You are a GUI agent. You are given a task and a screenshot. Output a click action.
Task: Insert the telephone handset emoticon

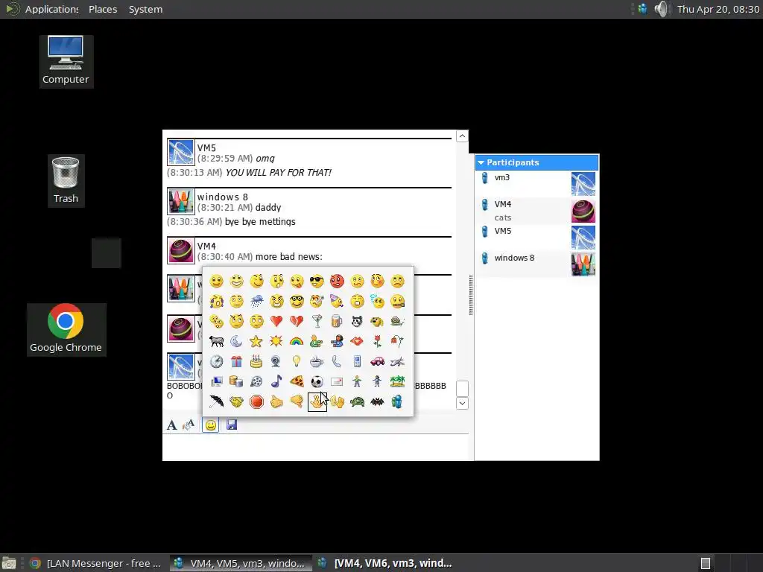click(337, 361)
